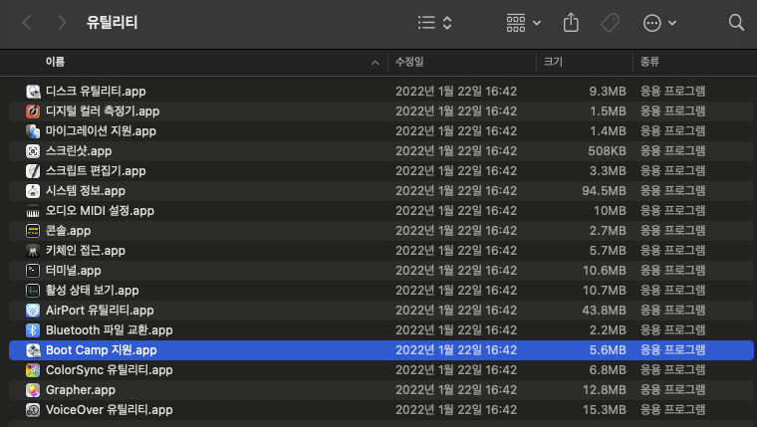Go back with the left chevron button
The image size is (757, 427).
coord(27,22)
